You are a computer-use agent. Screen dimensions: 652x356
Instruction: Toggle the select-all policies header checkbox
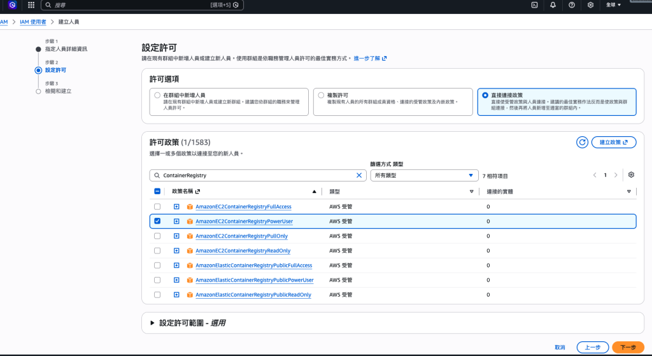[157, 191]
